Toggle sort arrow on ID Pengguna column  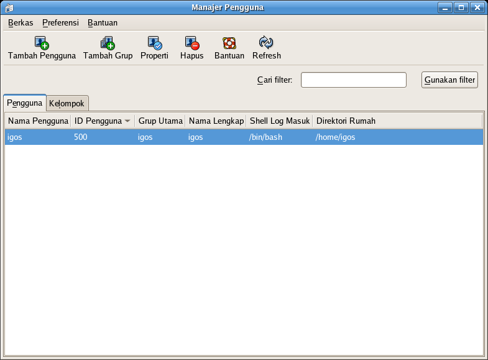127,121
